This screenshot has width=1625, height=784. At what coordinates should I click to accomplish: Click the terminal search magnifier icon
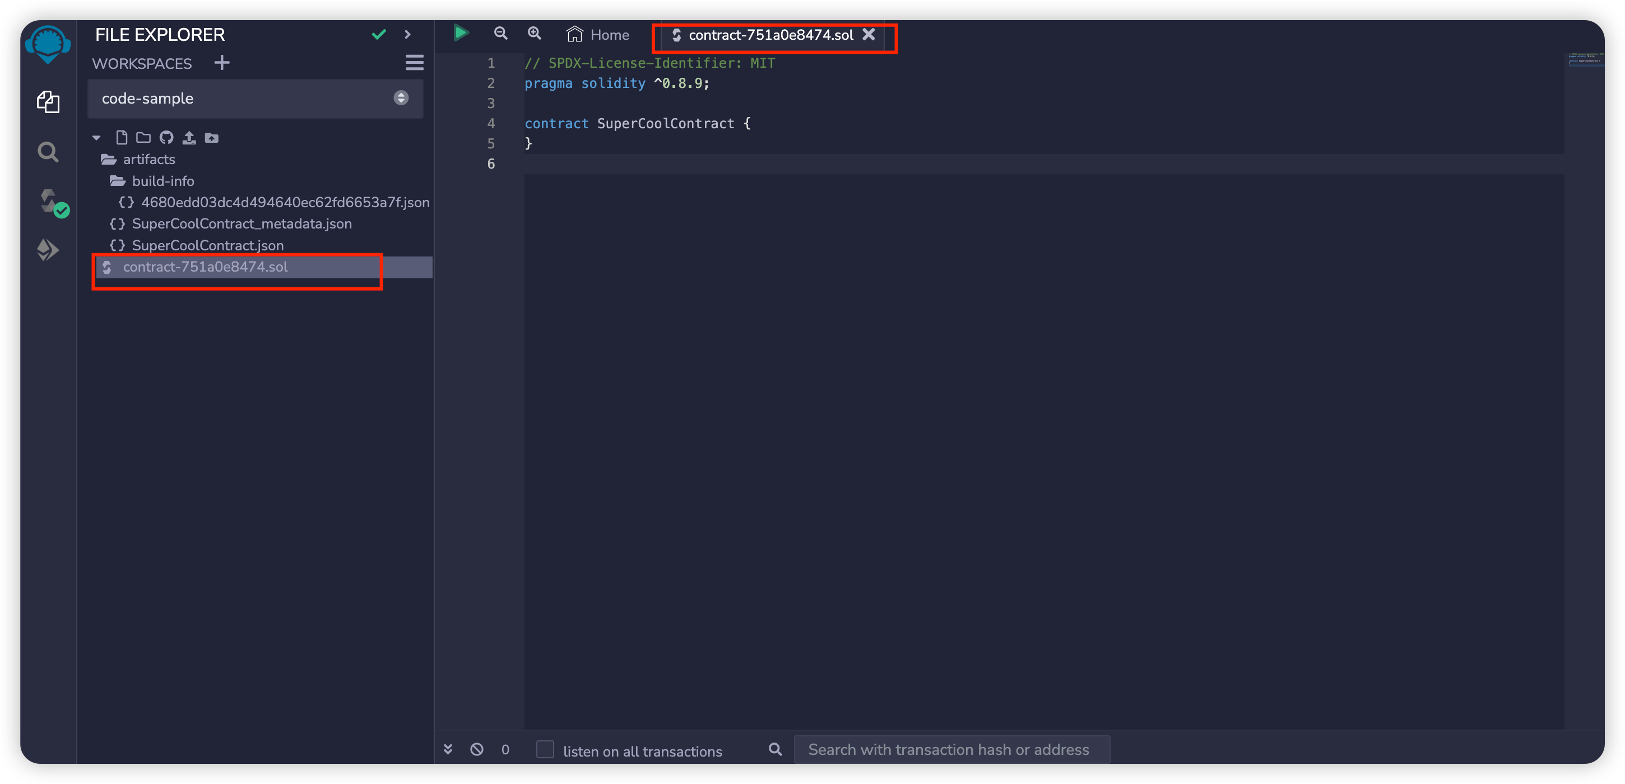point(776,749)
